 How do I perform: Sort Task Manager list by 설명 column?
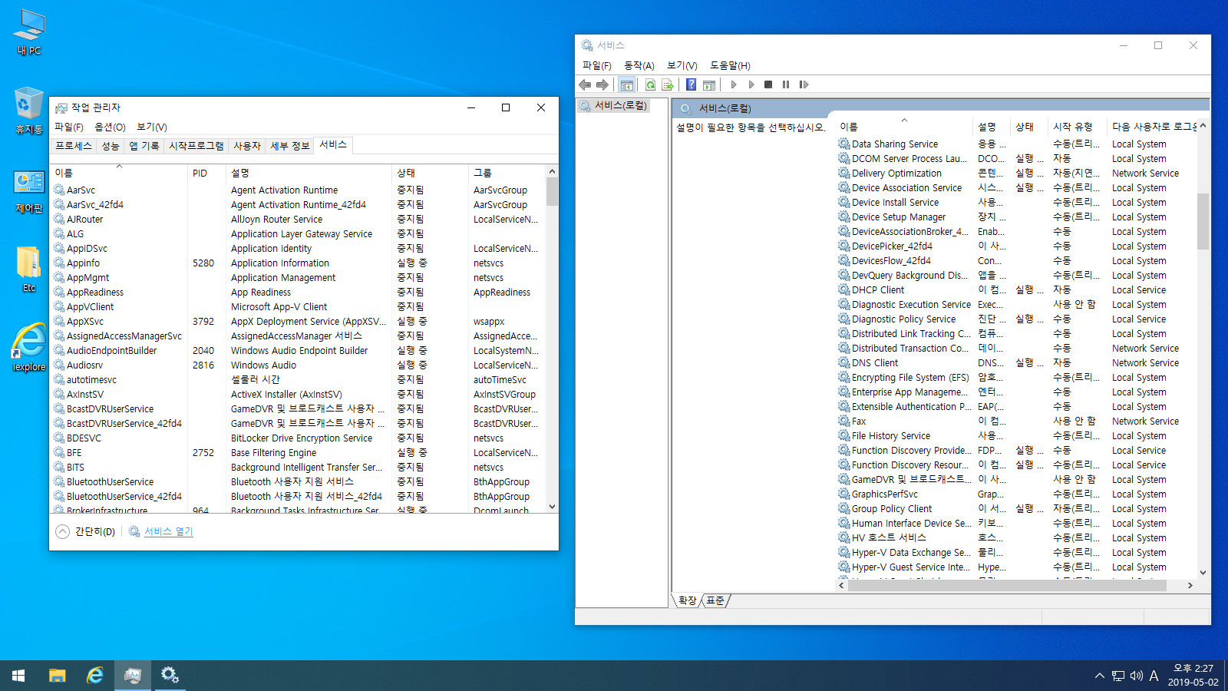coord(309,173)
